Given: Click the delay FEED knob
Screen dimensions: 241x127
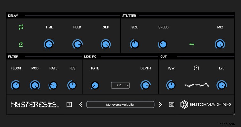Looking at the screenshot, I should (x=78, y=44).
